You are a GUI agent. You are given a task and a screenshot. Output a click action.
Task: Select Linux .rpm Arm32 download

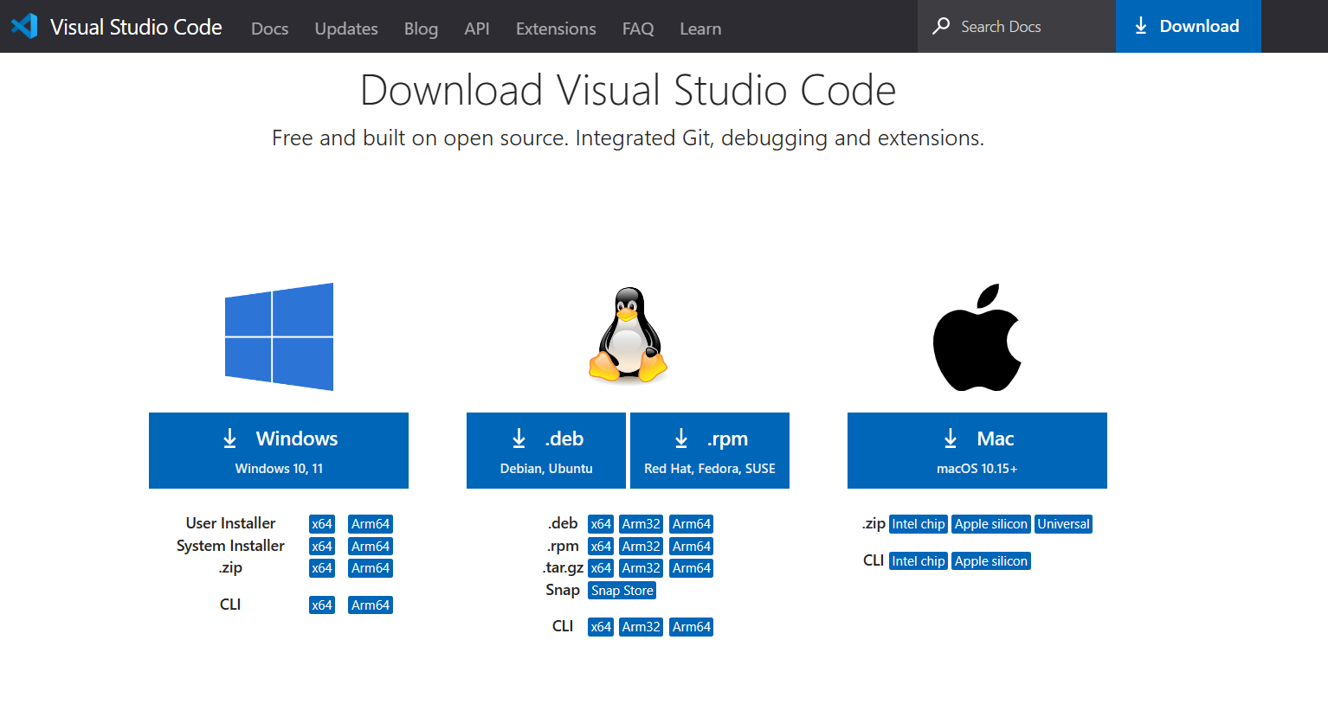(x=641, y=547)
